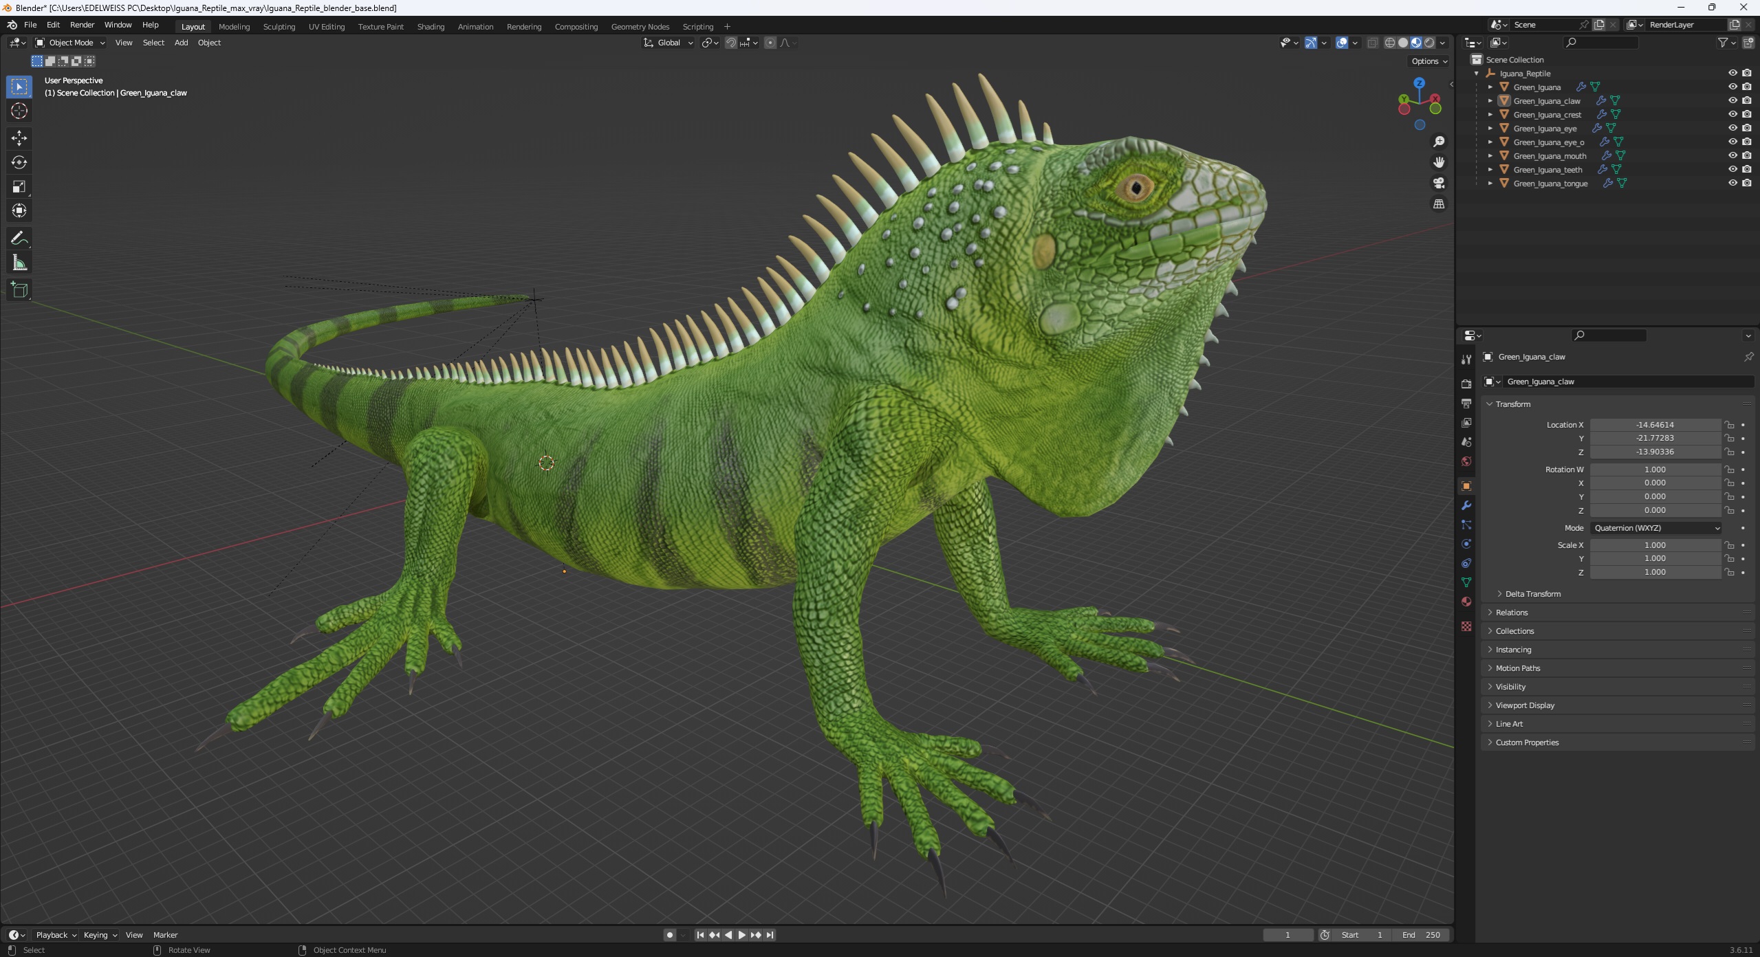
Task: Open the Physics properties tab
Action: click(1466, 544)
